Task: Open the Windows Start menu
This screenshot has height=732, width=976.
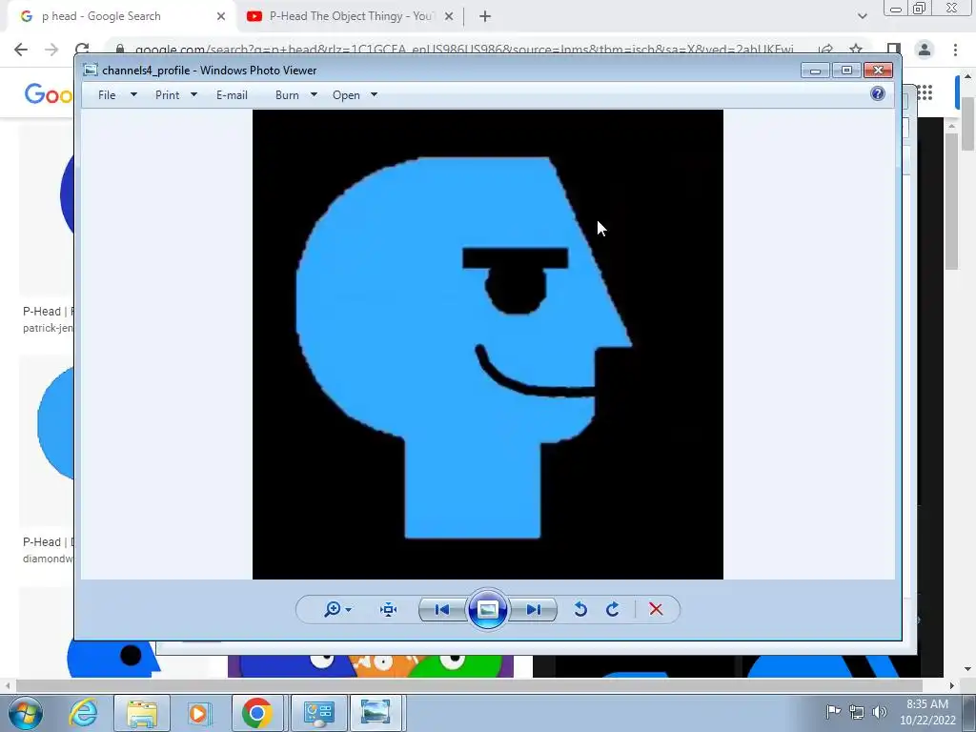Action: pyautogui.click(x=26, y=713)
